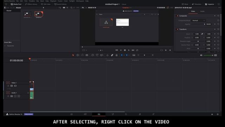The width and height of the screenshot is (225, 127).
Task: Click the Replace Clip toolbar icon
Action: (x=102, y=55)
